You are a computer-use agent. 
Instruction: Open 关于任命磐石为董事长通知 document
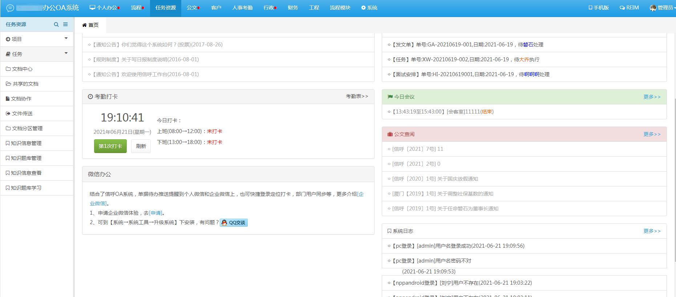click(524, 209)
